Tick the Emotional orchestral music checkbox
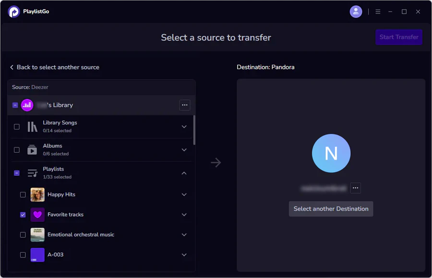Image resolution: width=432 pixels, height=278 pixels. click(x=23, y=235)
